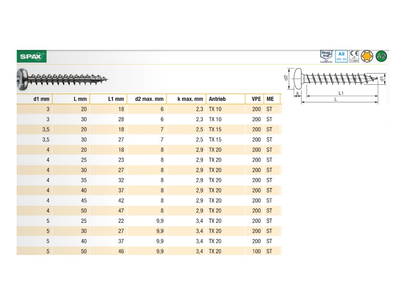Viewport: 406px width, 304px height.
Task: Click the 'L1 mm' column header
Action: (x=116, y=99)
